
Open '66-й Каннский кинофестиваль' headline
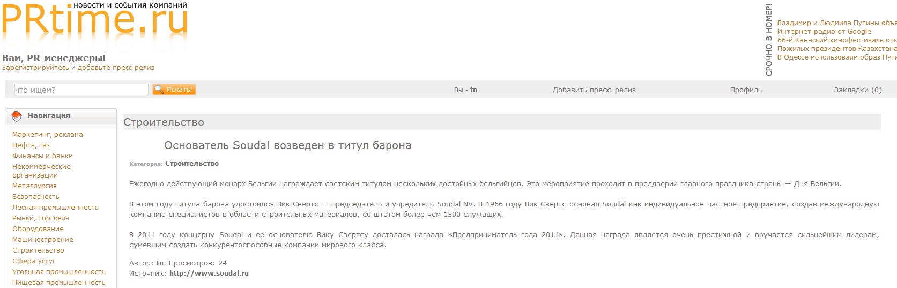[x=837, y=40]
